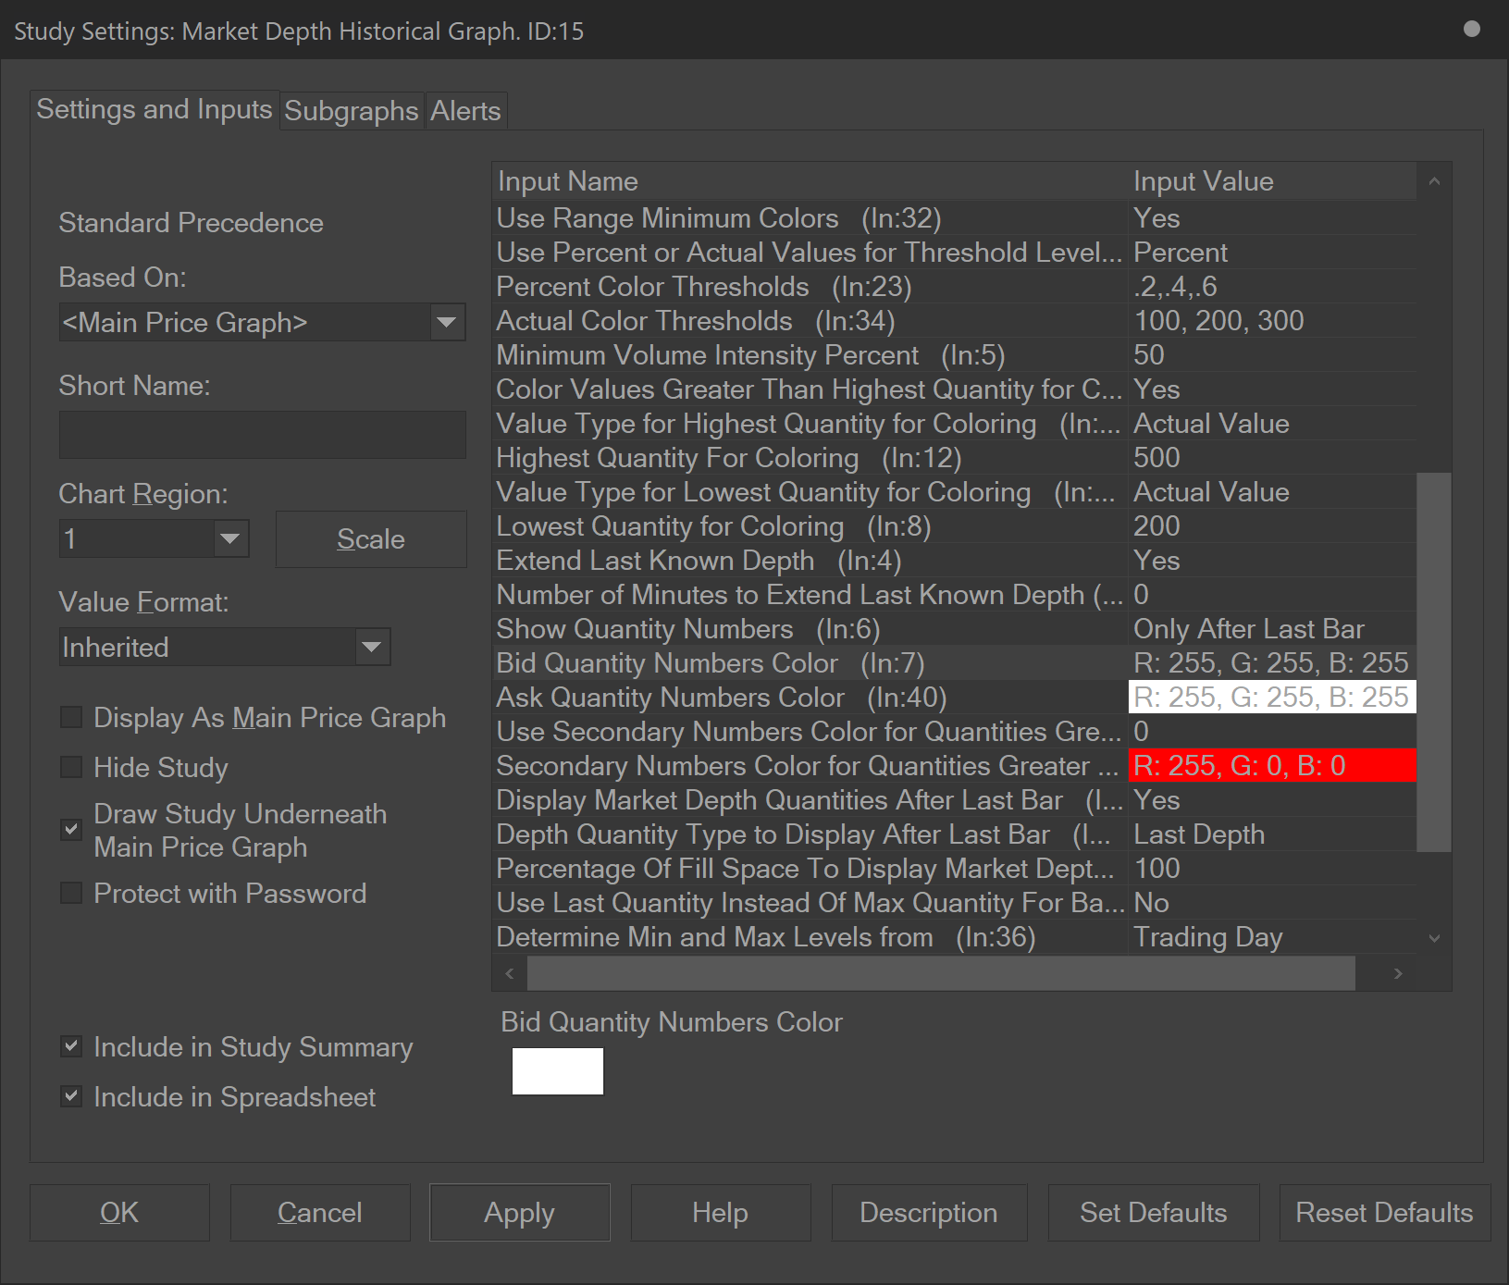
Task: Click the white Bid Quantity Numbers Color swatch
Action: (x=558, y=1071)
